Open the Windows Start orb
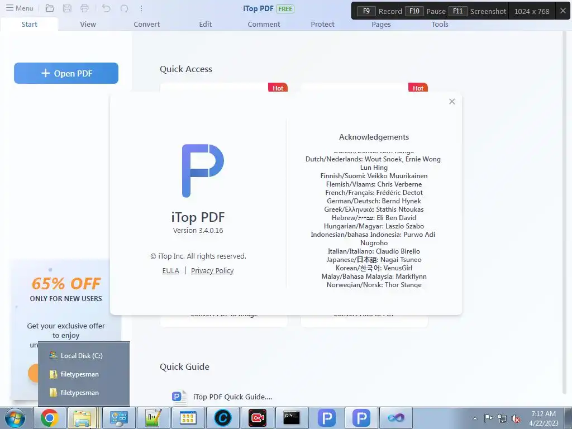572x429 pixels. click(15, 418)
